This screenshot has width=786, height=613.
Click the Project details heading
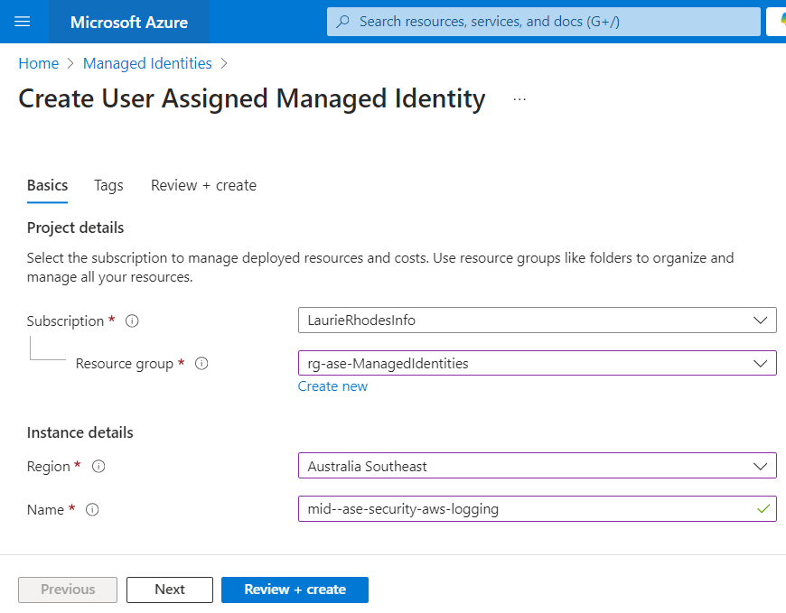pyautogui.click(x=75, y=228)
